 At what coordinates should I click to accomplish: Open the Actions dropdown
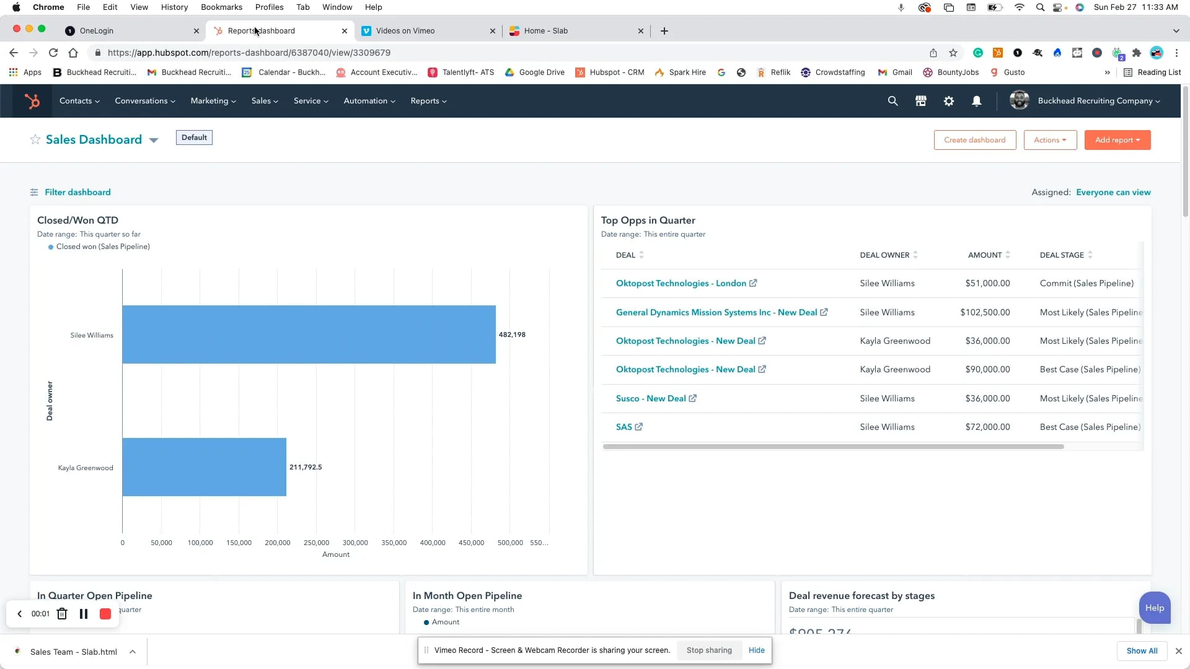(x=1050, y=139)
